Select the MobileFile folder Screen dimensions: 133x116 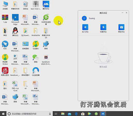coord(36,32)
